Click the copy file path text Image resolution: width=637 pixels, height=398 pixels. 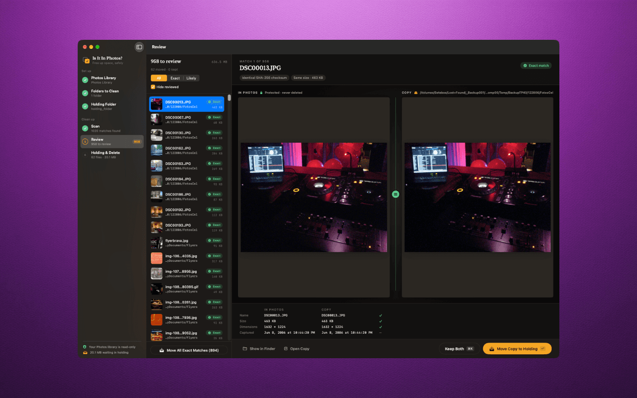coord(486,93)
